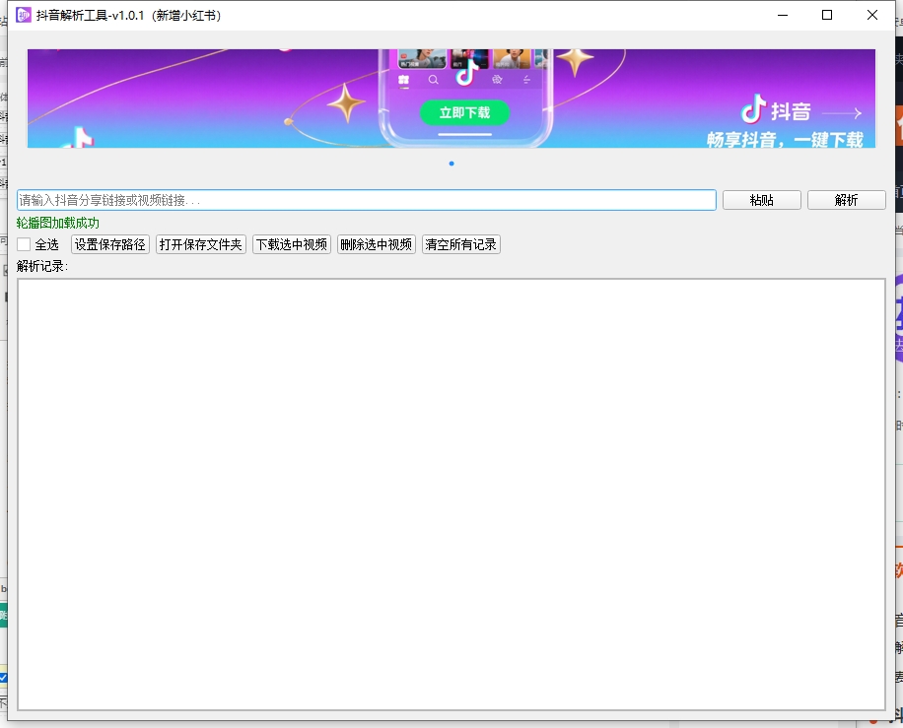The height and width of the screenshot is (728, 903).
Task: Open 设置保存路径 to set save path
Action: pyautogui.click(x=110, y=243)
